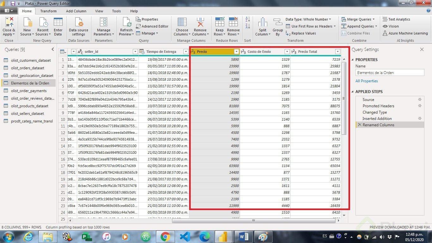This screenshot has width=432, height=243.
Task: Sort the column descending
Action: [248, 27]
